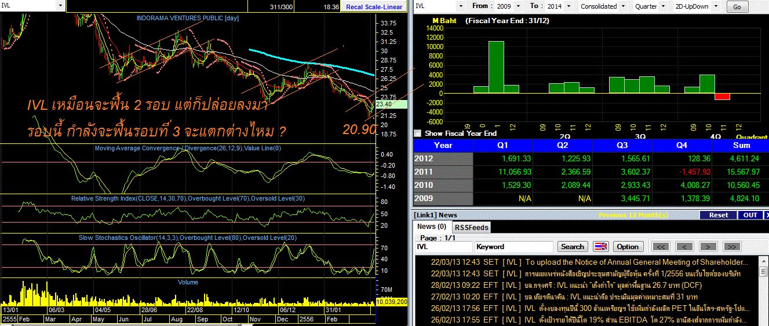
Task: Click the Recal Scale-Linear button
Action: [374, 7]
